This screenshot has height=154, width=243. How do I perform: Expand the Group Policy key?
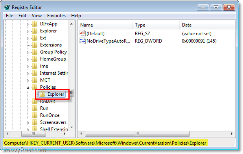click(x=28, y=52)
